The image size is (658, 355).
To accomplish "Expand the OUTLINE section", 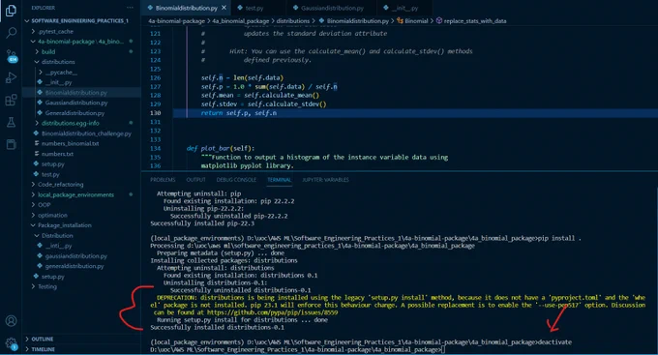I will 42,339.
